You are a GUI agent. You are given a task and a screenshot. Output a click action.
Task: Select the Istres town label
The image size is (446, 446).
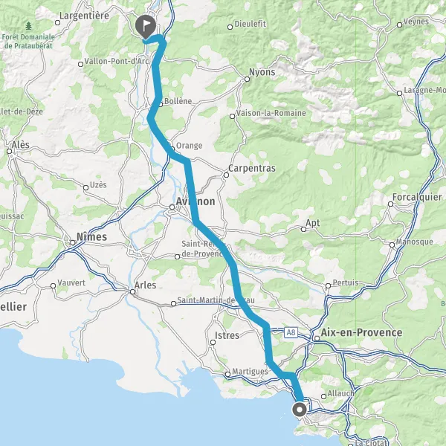click(x=227, y=335)
